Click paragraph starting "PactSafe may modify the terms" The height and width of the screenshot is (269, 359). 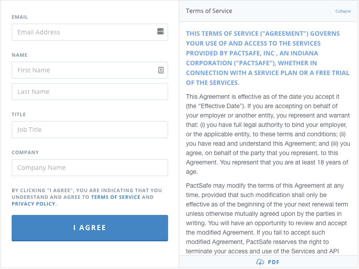[267, 219]
